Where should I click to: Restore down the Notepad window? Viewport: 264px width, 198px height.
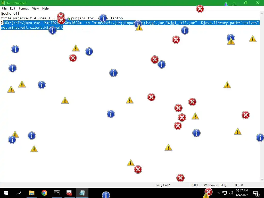(246, 3)
